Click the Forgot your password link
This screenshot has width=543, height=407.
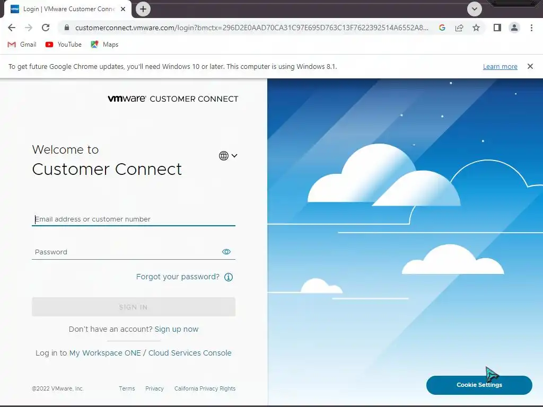(178, 277)
